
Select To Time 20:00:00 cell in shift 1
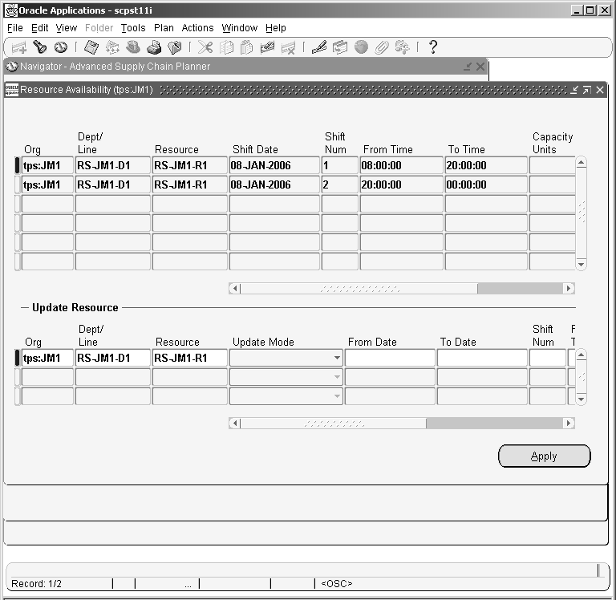(486, 165)
